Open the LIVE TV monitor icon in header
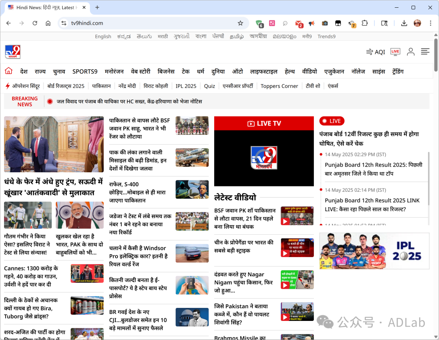This screenshot has width=439, height=340. pyautogui.click(x=395, y=52)
